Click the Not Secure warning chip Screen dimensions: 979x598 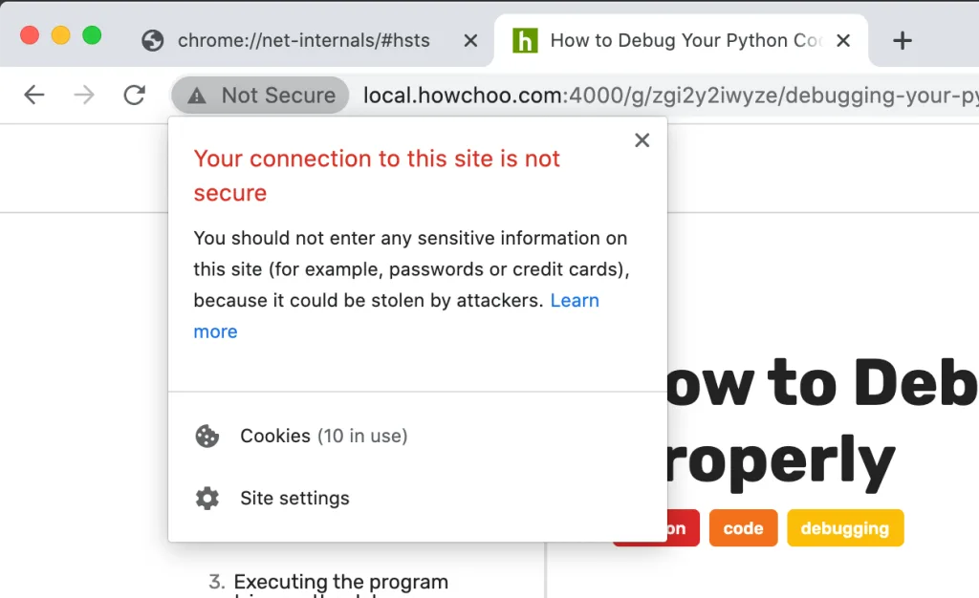click(x=260, y=96)
